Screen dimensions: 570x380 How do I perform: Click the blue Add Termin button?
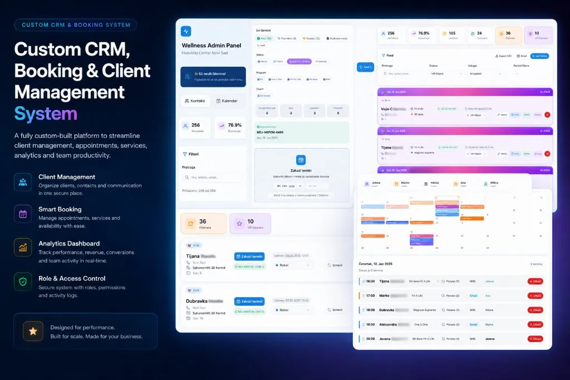[x=540, y=56]
